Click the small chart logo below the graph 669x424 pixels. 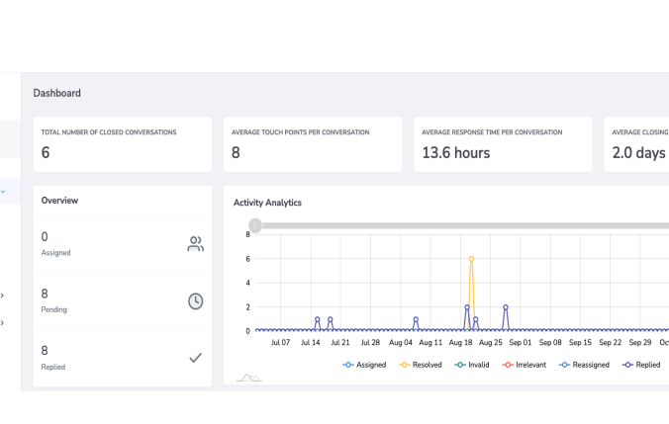click(x=248, y=379)
